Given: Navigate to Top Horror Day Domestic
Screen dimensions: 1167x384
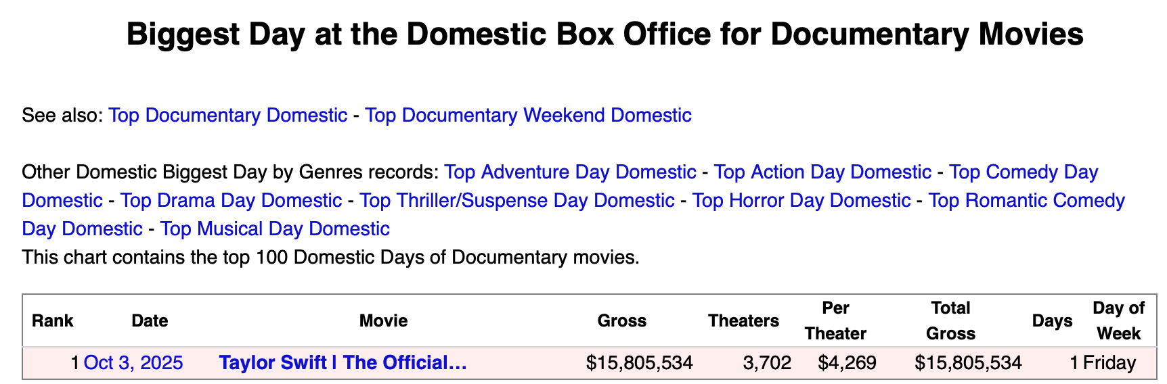Looking at the screenshot, I should pyautogui.click(x=801, y=200).
